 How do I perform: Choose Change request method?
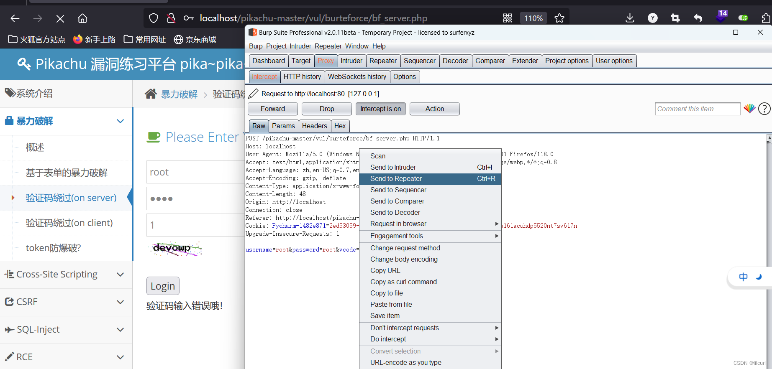430,248
